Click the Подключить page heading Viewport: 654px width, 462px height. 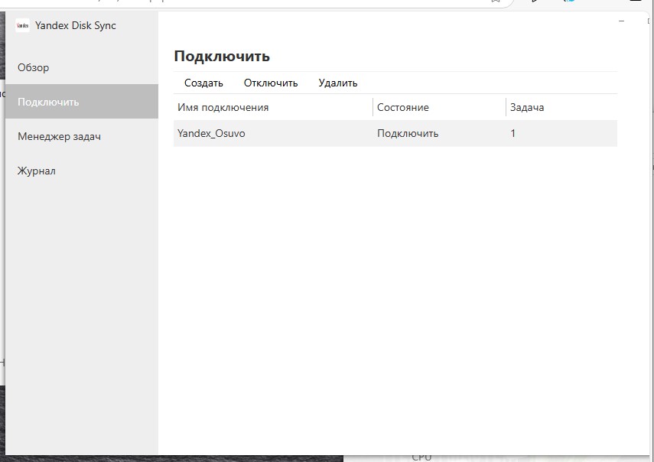pyautogui.click(x=222, y=56)
